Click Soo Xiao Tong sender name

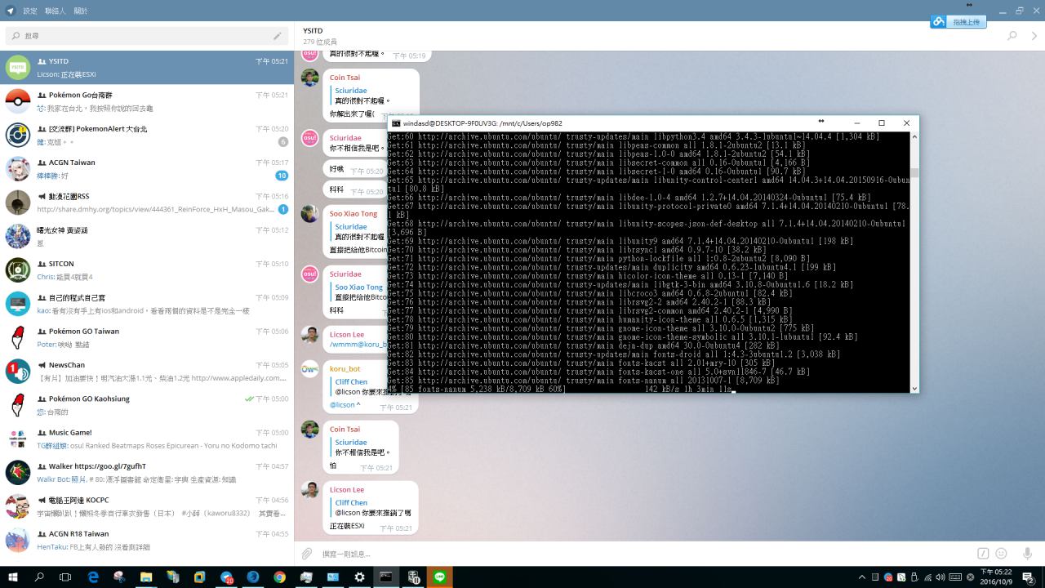354,214
